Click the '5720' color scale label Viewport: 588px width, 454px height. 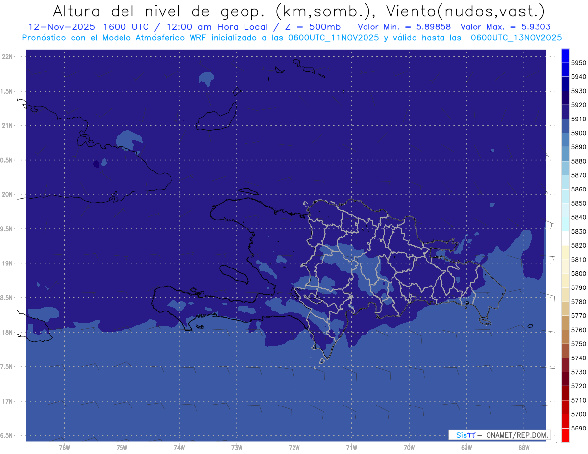click(x=579, y=386)
